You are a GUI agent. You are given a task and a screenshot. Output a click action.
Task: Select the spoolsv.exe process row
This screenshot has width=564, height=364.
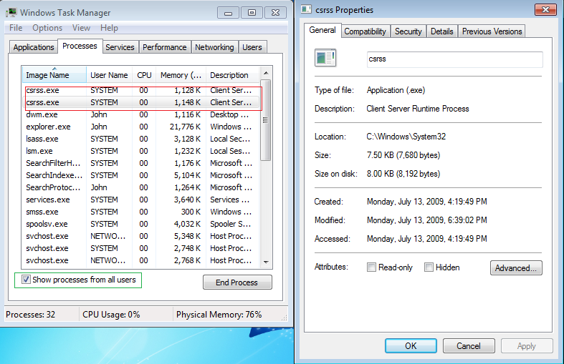(141, 225)
